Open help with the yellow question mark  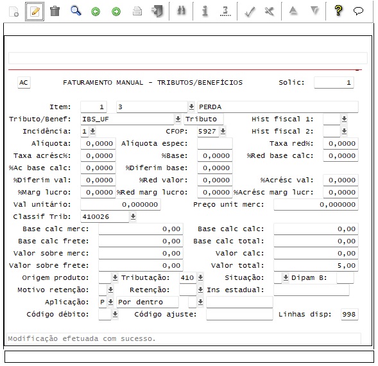point(338,11)
